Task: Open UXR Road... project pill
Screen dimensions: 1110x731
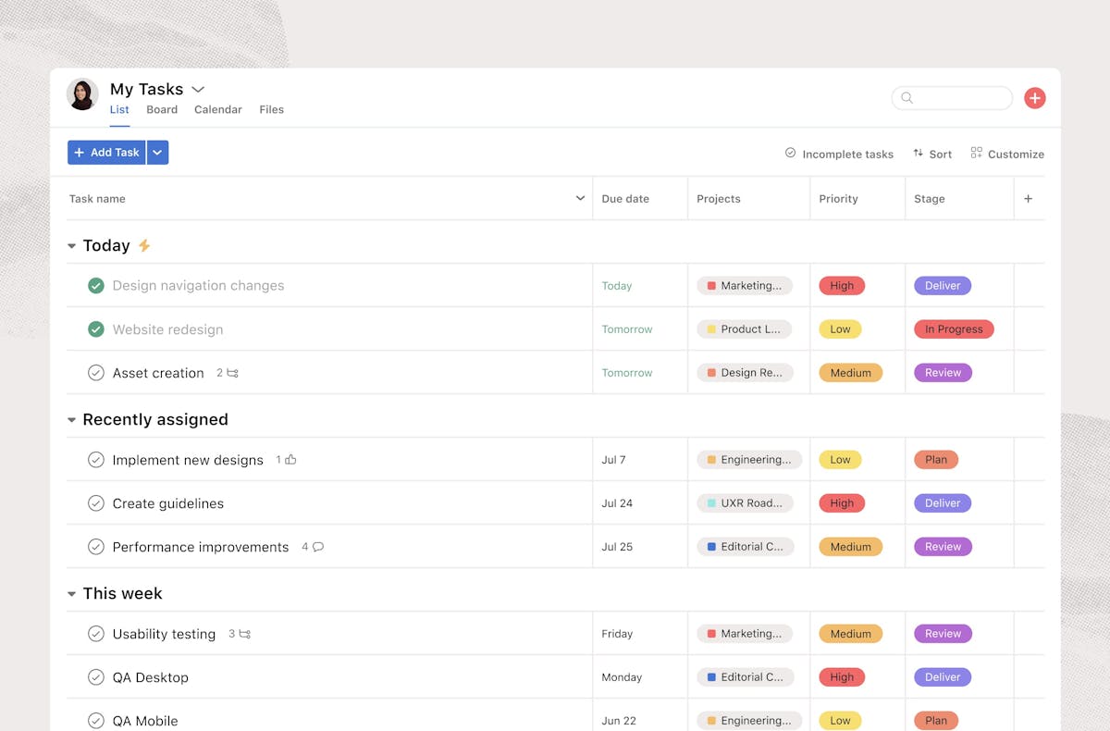Action: 745,503
